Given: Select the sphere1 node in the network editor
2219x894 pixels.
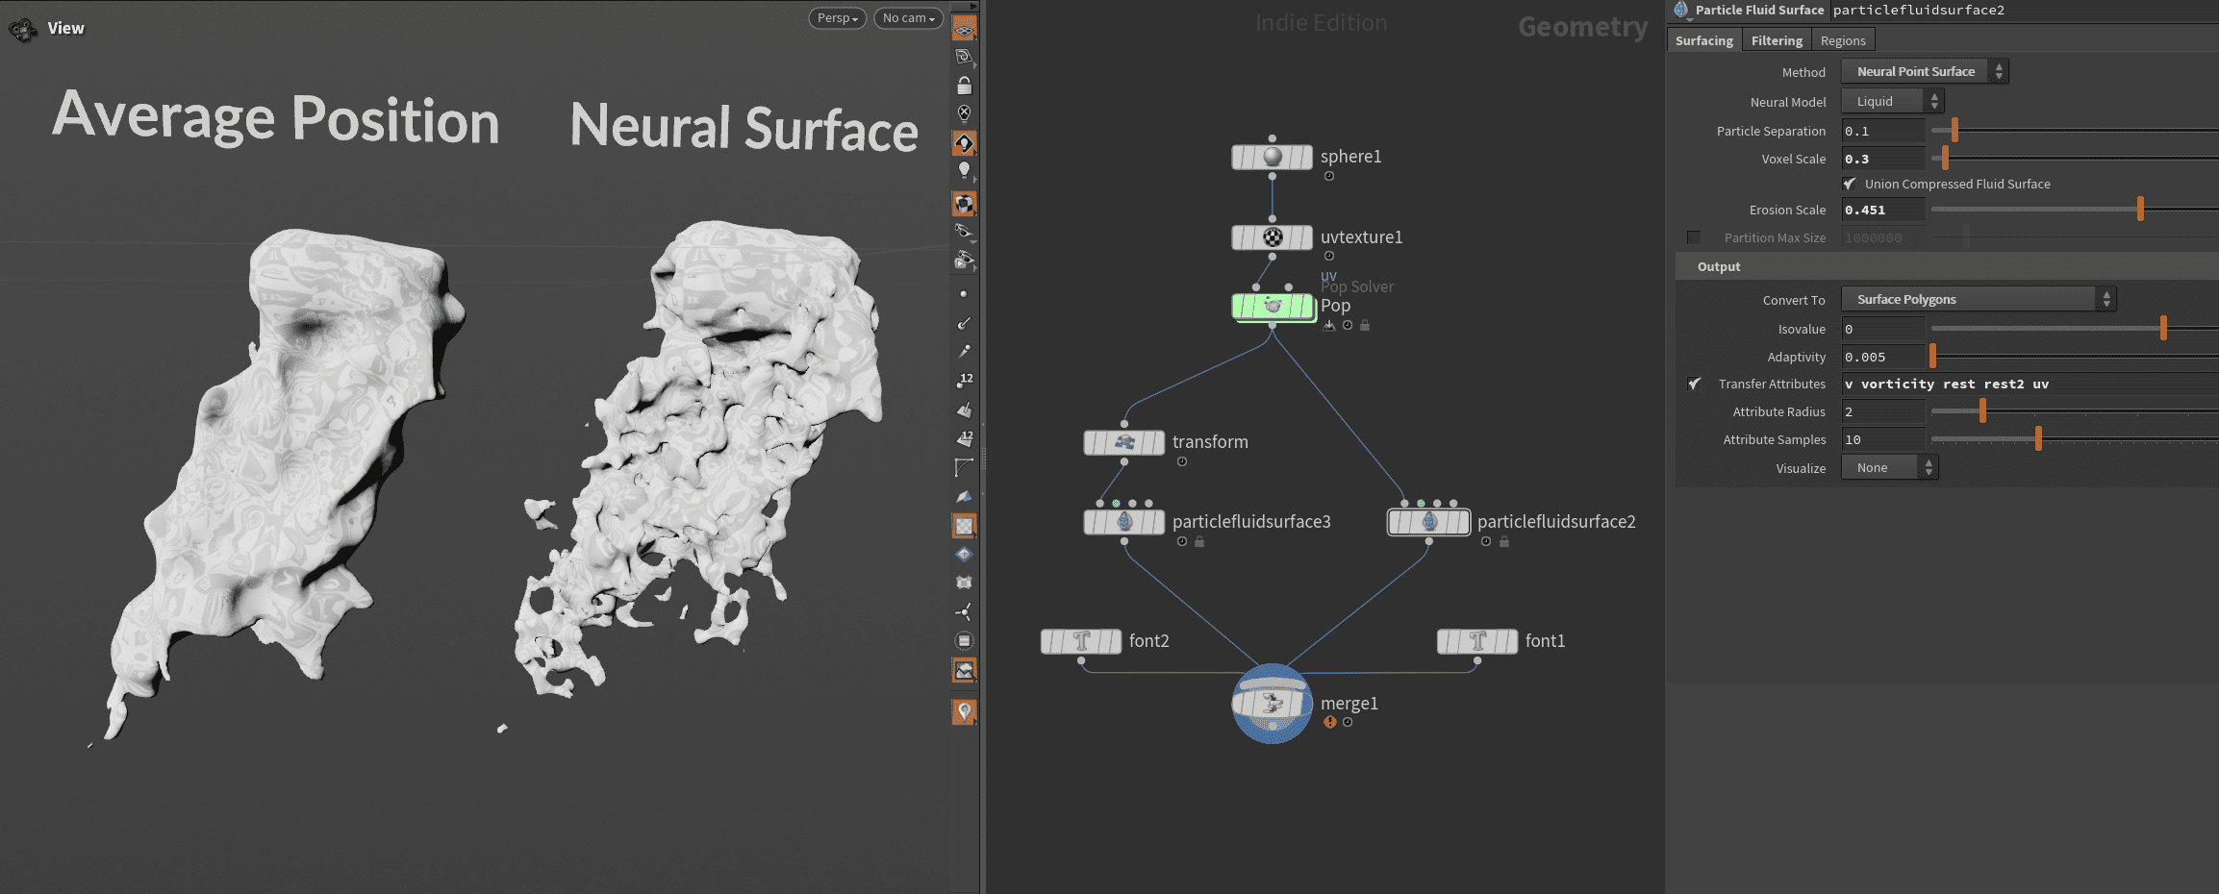Looking at the screenshot, I should [1272, 156].
